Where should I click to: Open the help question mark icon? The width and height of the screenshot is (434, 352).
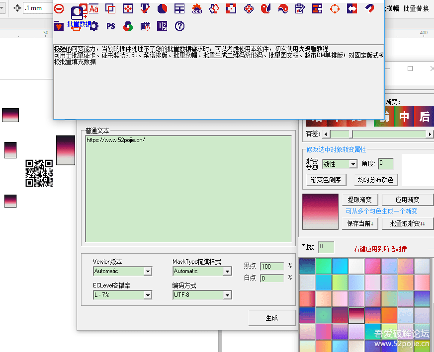(179, 26)
